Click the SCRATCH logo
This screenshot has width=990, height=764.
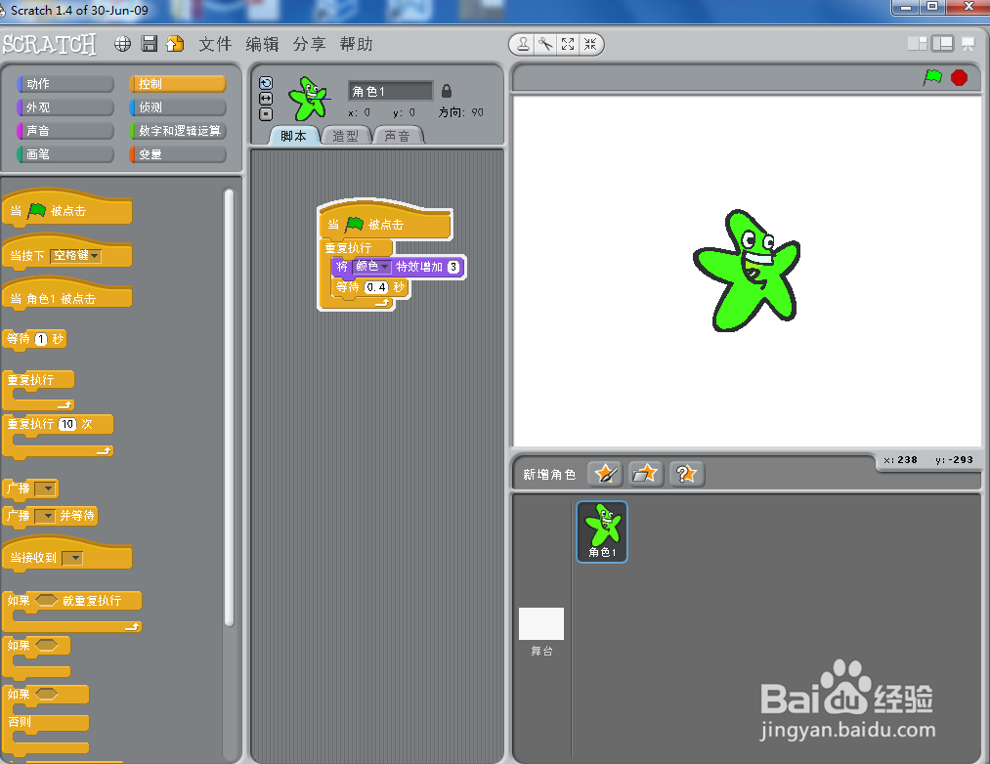pyautogui.click(x=49, y=44)
